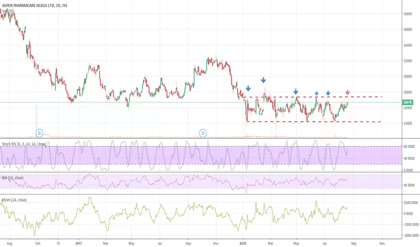Click the 32000 price axis label
This screenshot has height=247, width=420.
coord(408,61)
